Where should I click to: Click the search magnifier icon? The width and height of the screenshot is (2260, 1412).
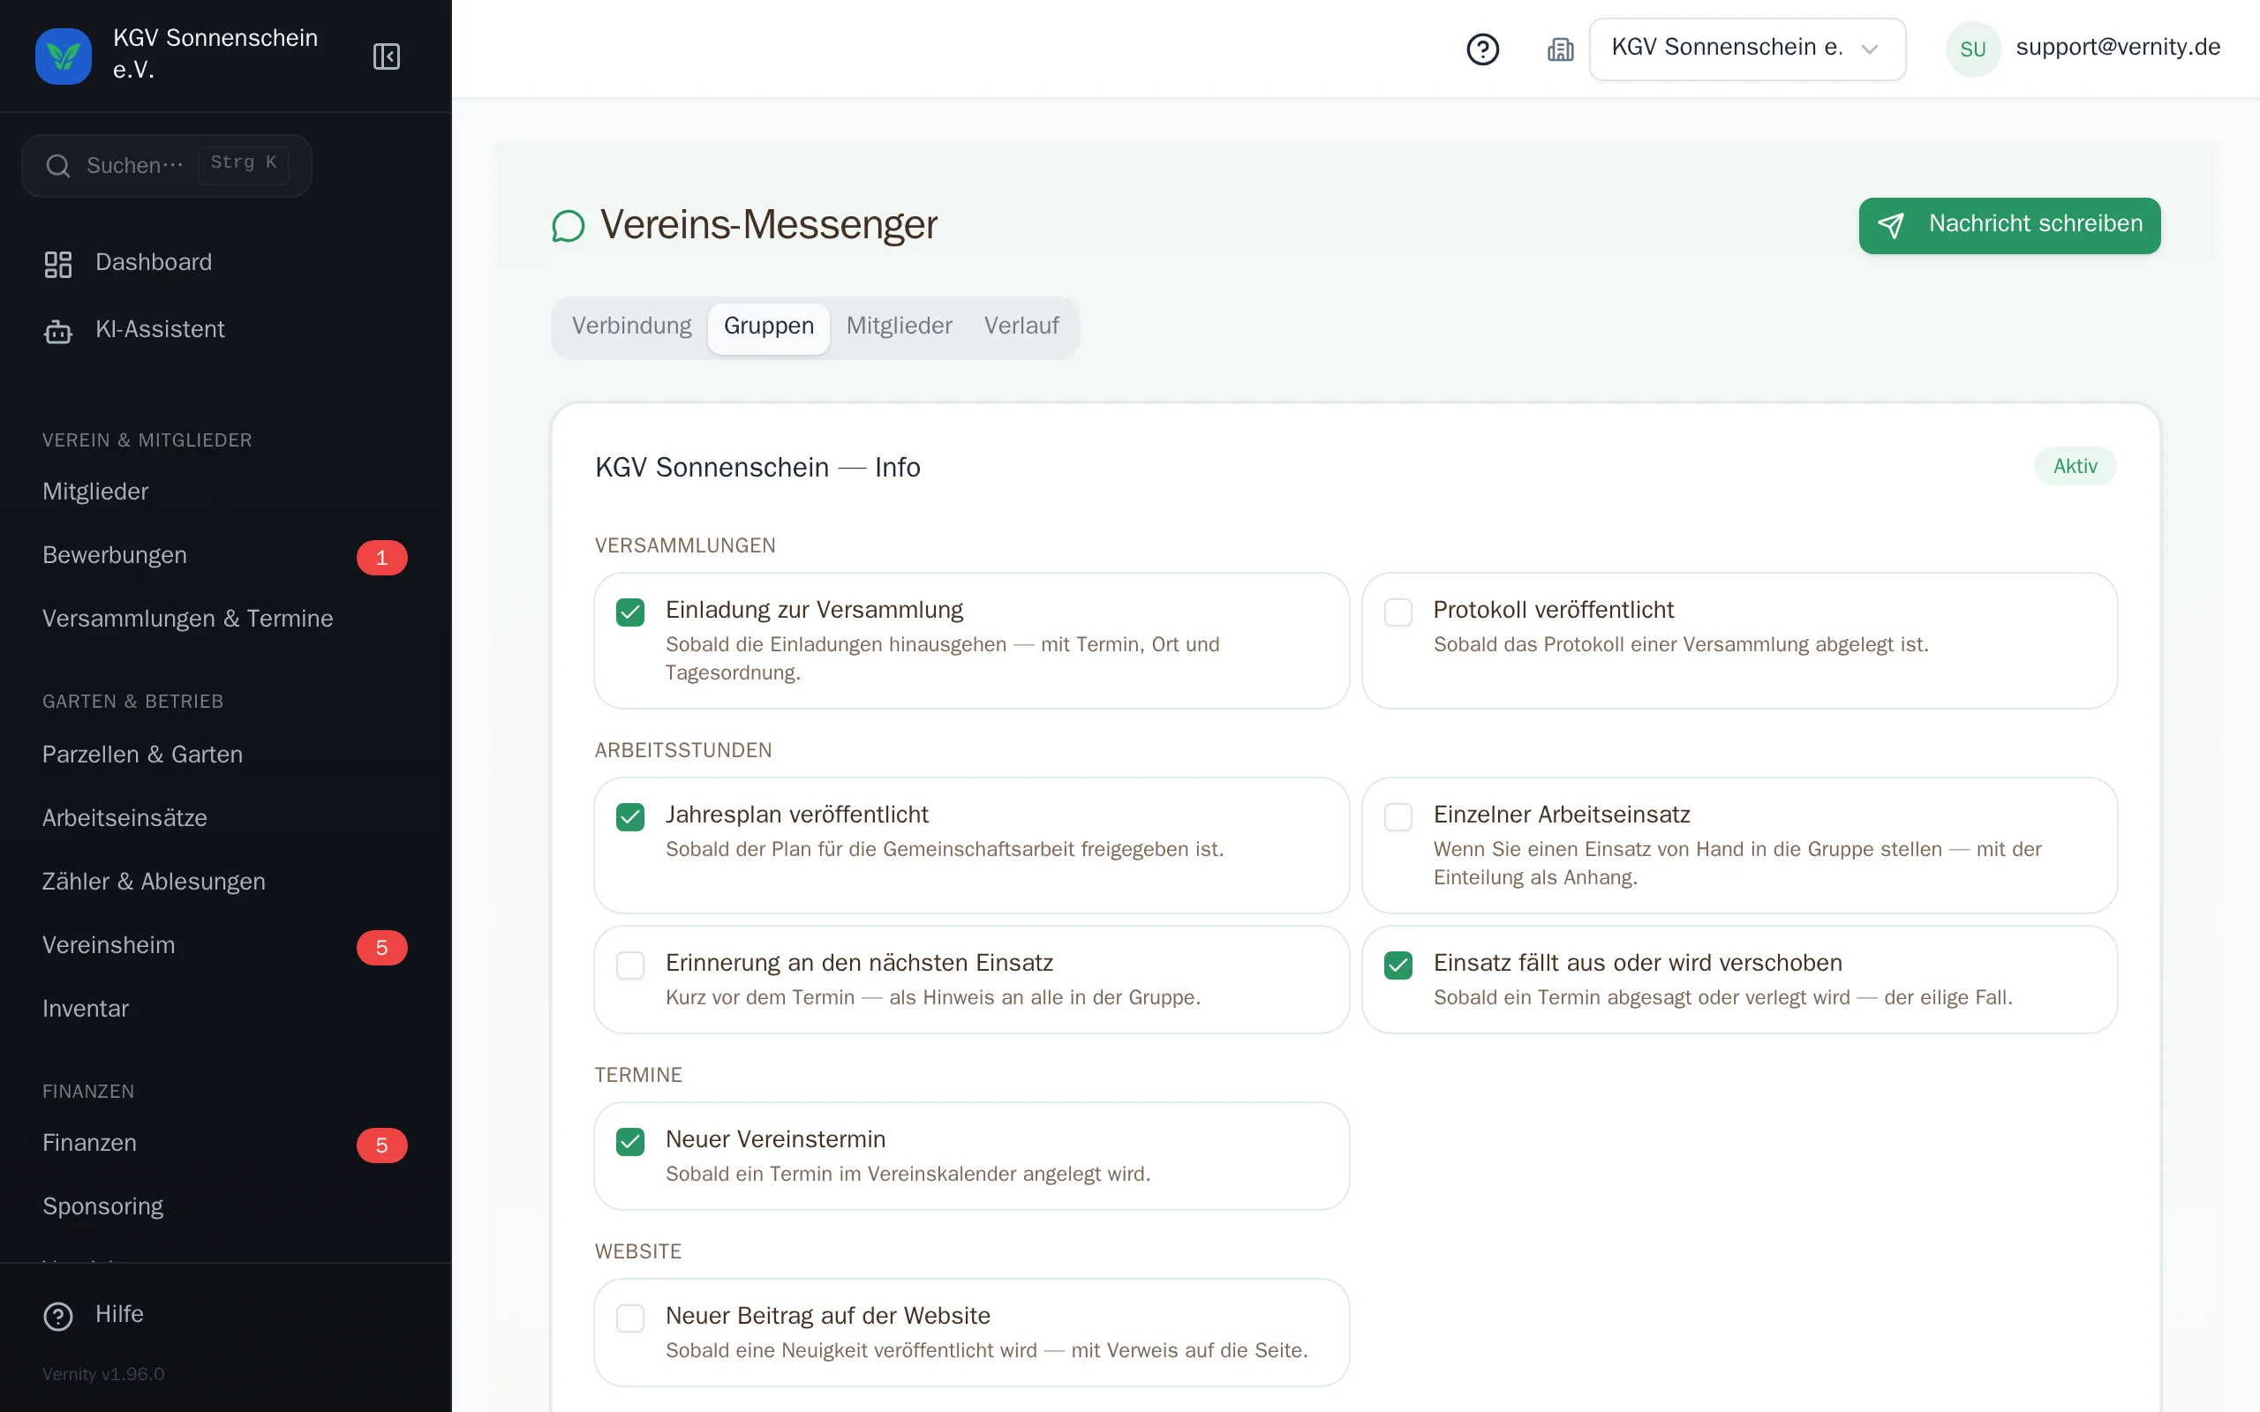tap(58, 166)
